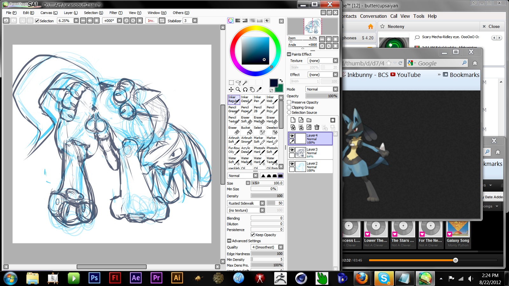Open the Canvas menu
This screenshot has width=509, height=286.
(x=49, y=13)
